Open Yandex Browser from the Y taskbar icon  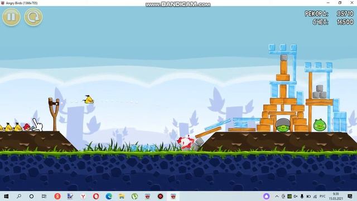[83, 196]
